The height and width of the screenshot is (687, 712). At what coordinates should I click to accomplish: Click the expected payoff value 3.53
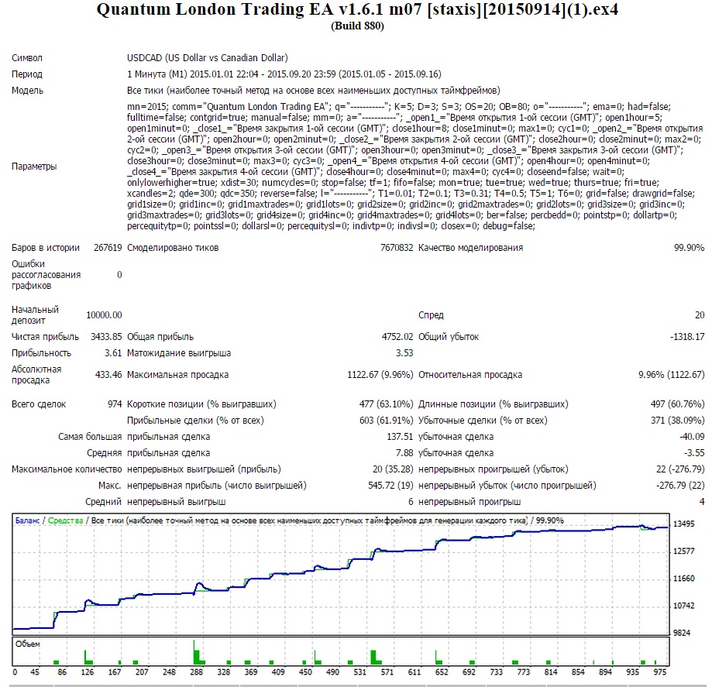pos(404,353)
